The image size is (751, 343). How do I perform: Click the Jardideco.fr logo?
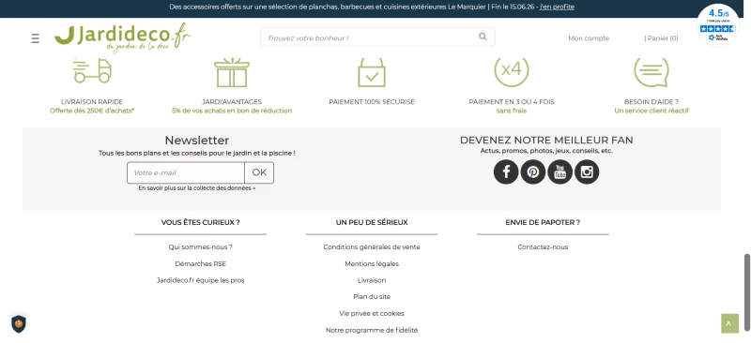pos(122,37)
